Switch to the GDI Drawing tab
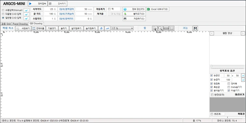 [x=36, y=24]
